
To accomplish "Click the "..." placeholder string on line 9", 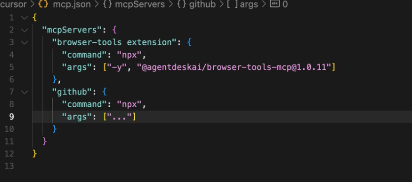I will click(119, 117).
